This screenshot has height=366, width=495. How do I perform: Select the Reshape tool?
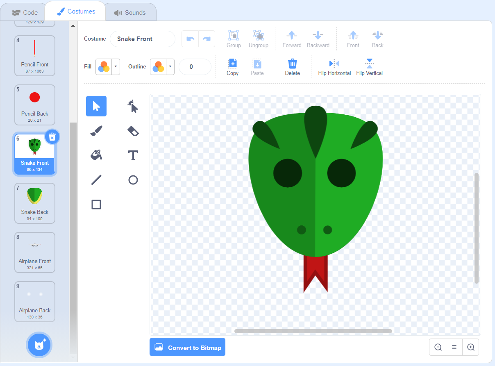133,106
